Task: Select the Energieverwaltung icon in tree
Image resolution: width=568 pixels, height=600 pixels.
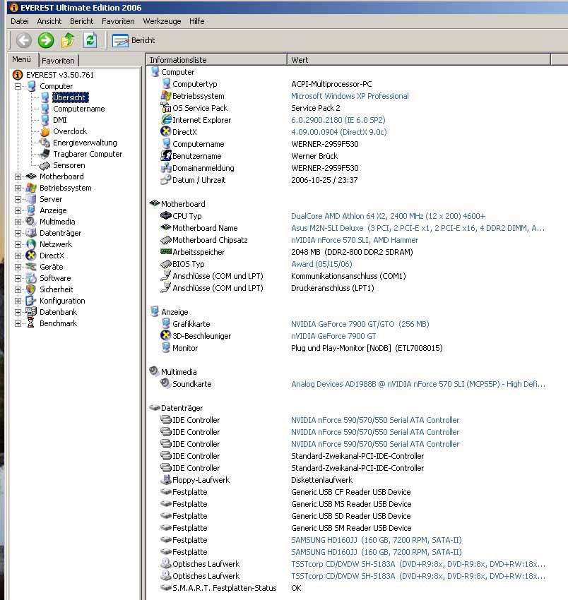Action: [45, 143]
